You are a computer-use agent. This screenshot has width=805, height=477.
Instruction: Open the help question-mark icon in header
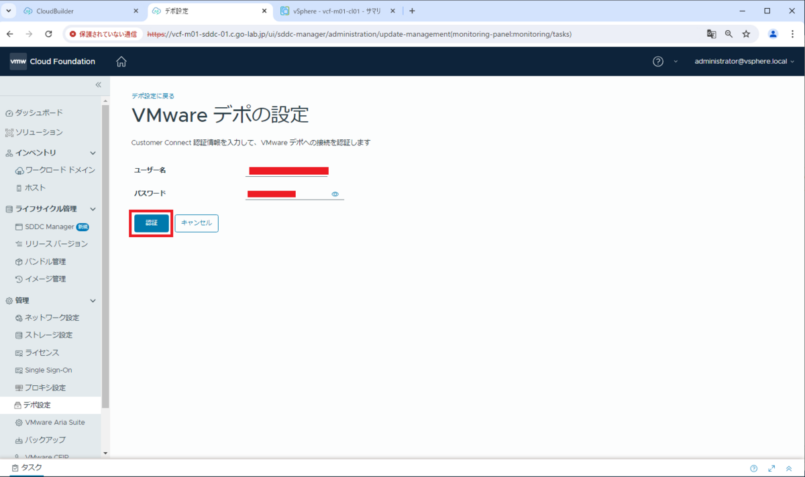coord(658,62)
